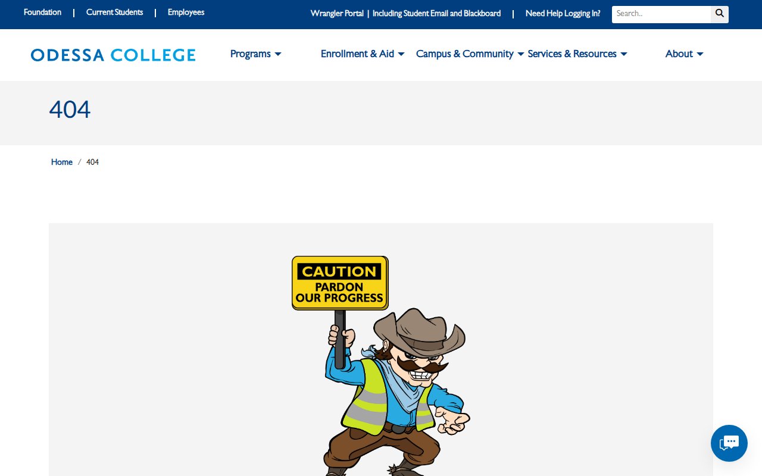This screenshot has height=476, width=762.
Task: Click the Programs dropdown arrow
Action: (278, 54)
